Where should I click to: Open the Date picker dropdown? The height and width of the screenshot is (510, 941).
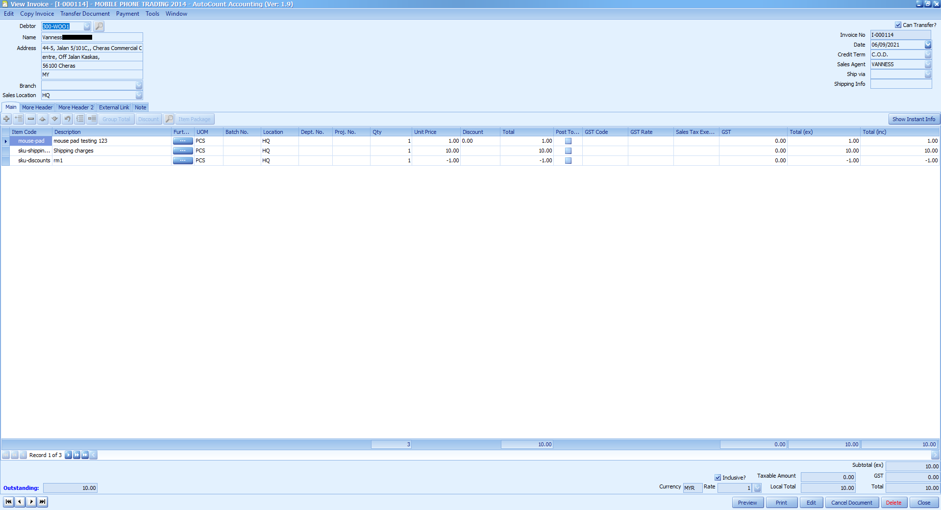928,45
